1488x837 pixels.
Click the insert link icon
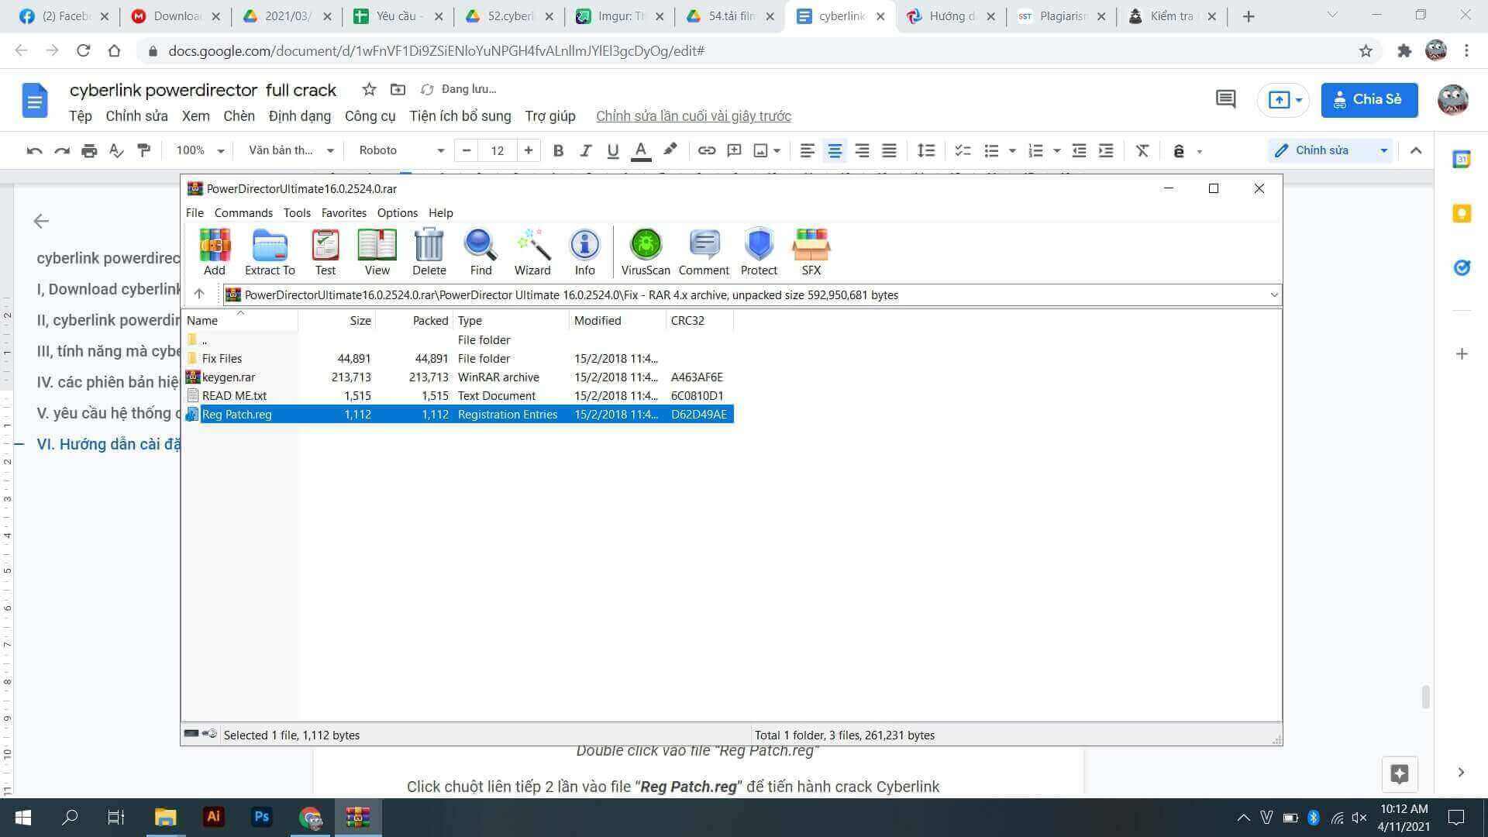click(706, 150)
